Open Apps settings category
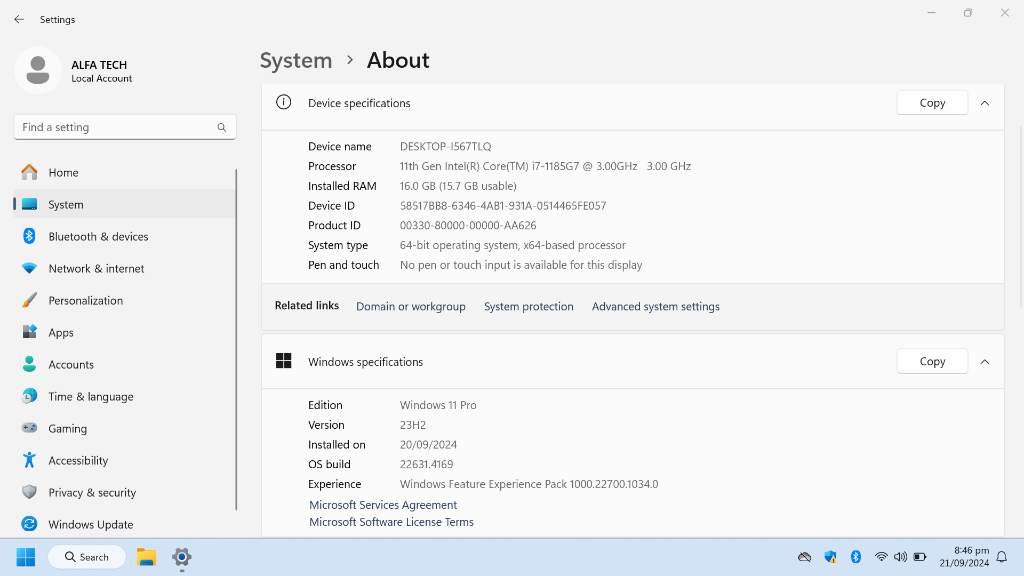The image size is (1024, 576). [124, 332]
